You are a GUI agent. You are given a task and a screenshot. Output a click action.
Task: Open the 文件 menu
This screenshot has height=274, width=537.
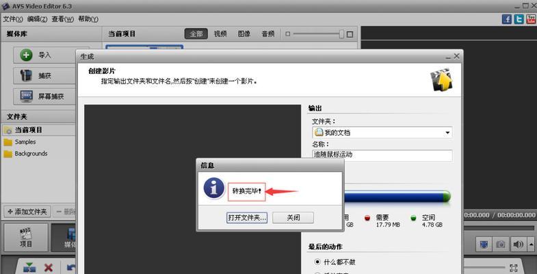13,19
